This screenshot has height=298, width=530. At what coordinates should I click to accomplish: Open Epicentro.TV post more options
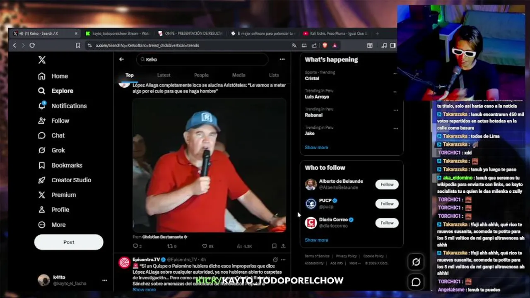pos(283,260)
